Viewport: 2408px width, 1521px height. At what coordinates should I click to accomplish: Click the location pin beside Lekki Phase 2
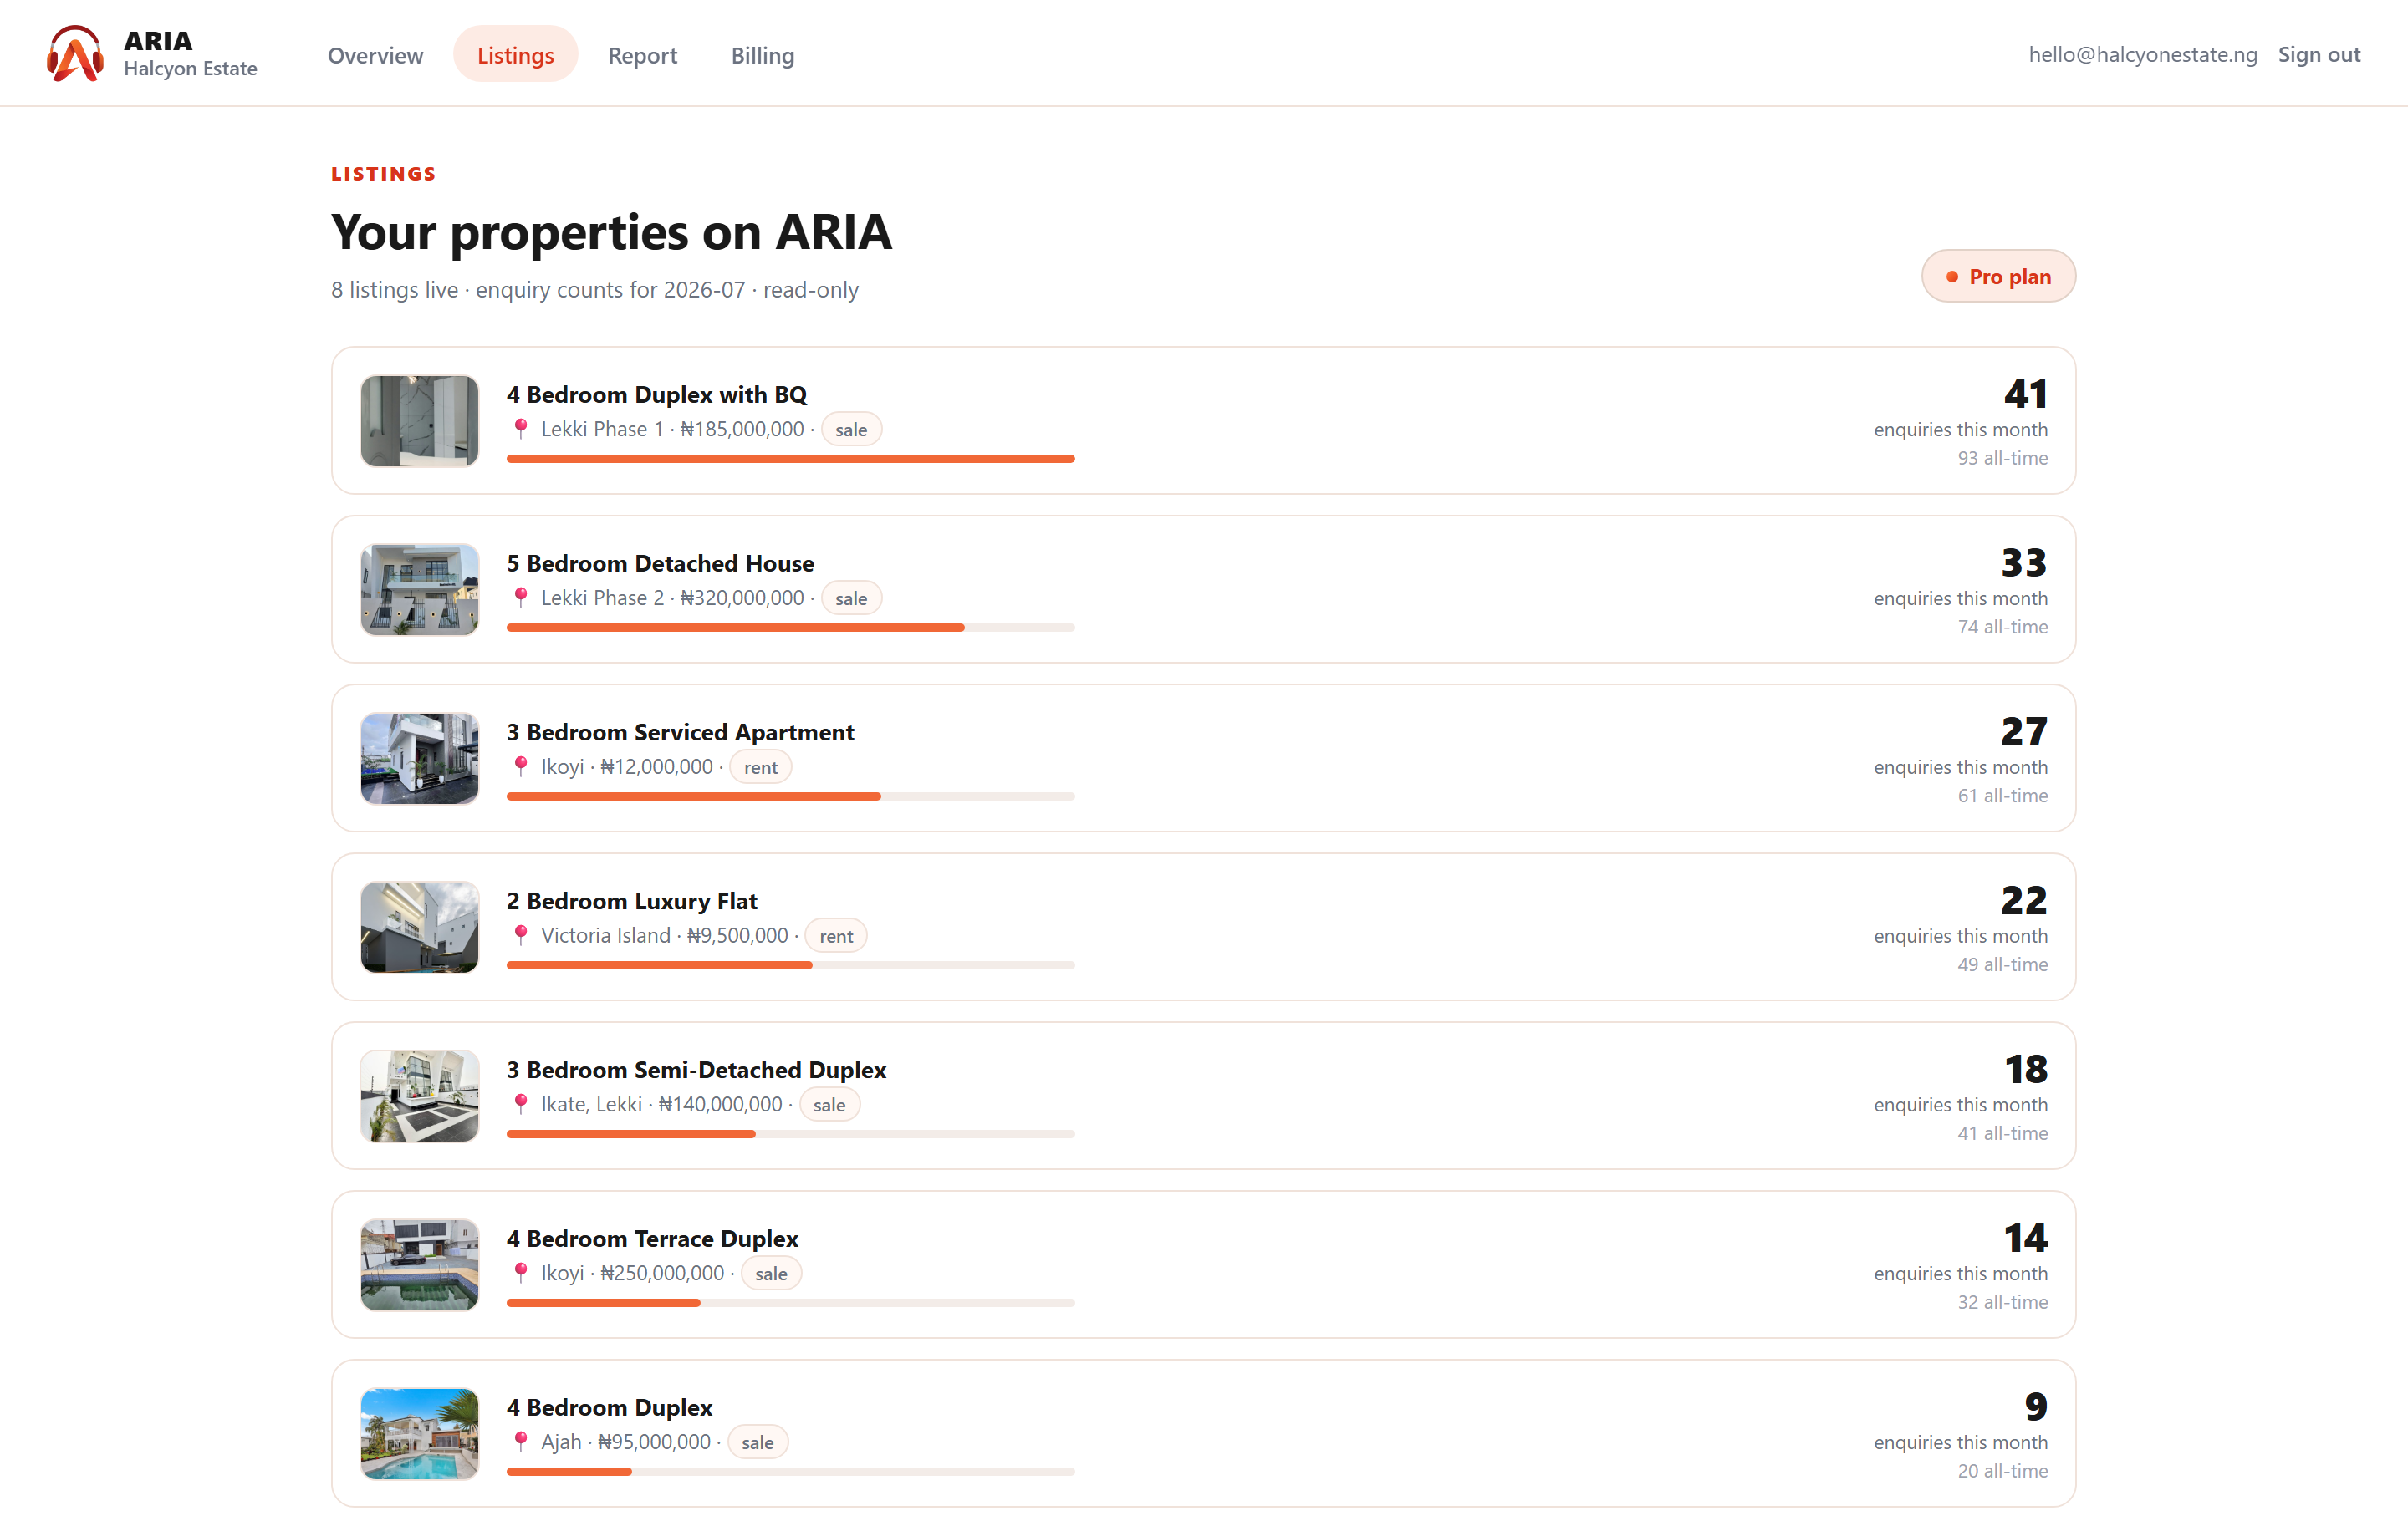[520, 598]
